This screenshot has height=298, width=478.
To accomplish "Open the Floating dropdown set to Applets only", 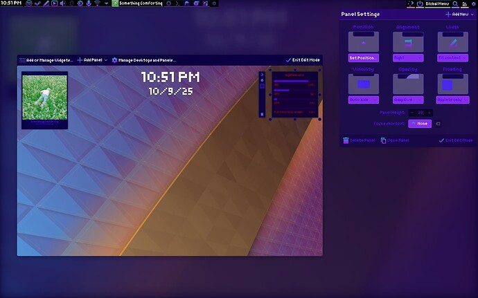I will (452, 100).
